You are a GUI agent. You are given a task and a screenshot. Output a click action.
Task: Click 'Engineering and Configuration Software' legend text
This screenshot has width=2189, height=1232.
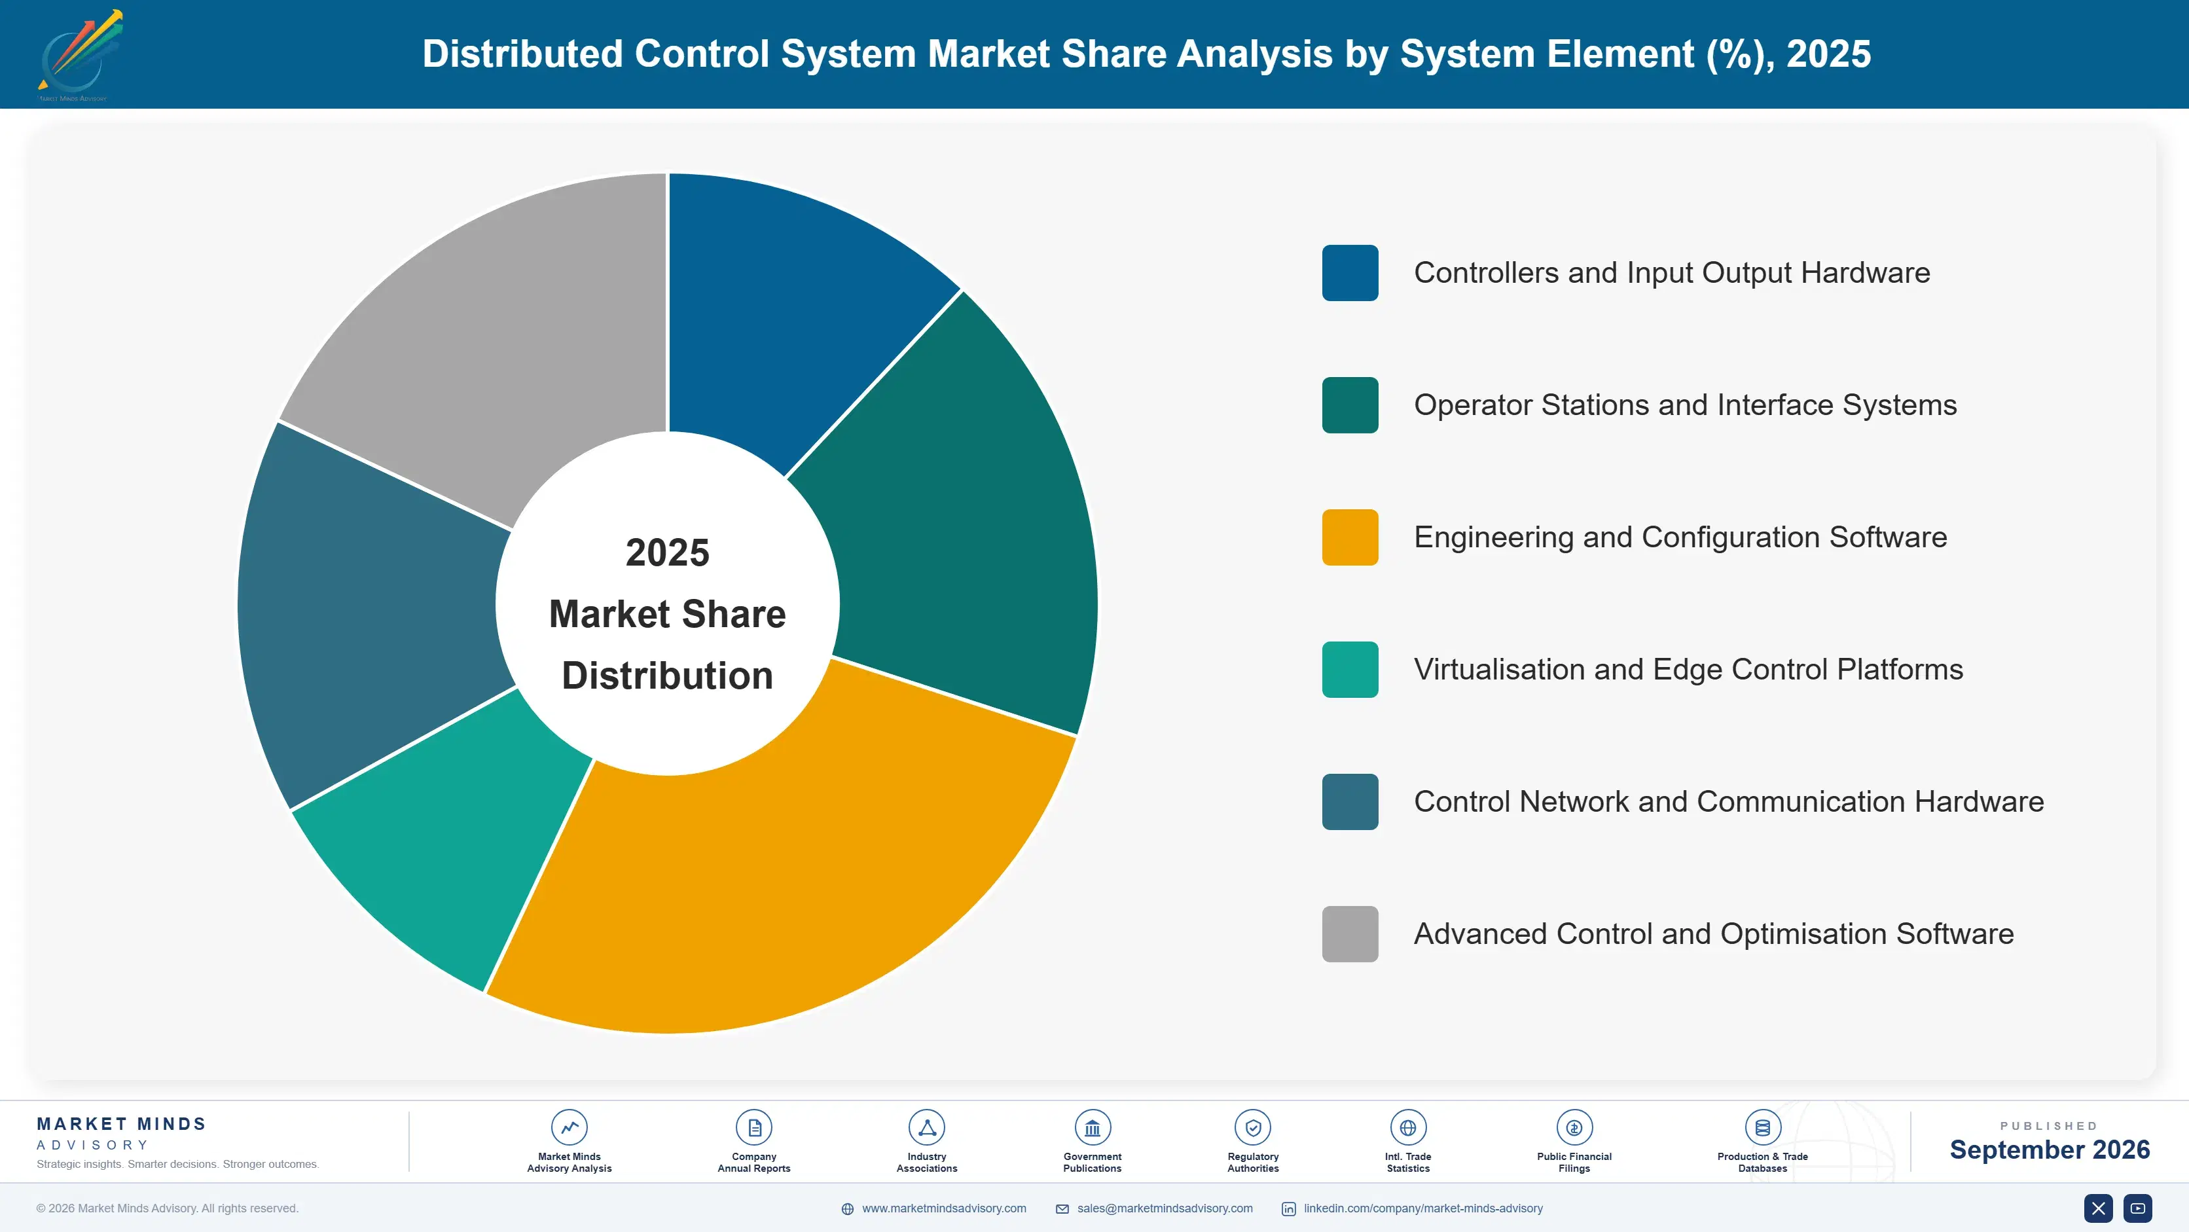pos(1680,537)
